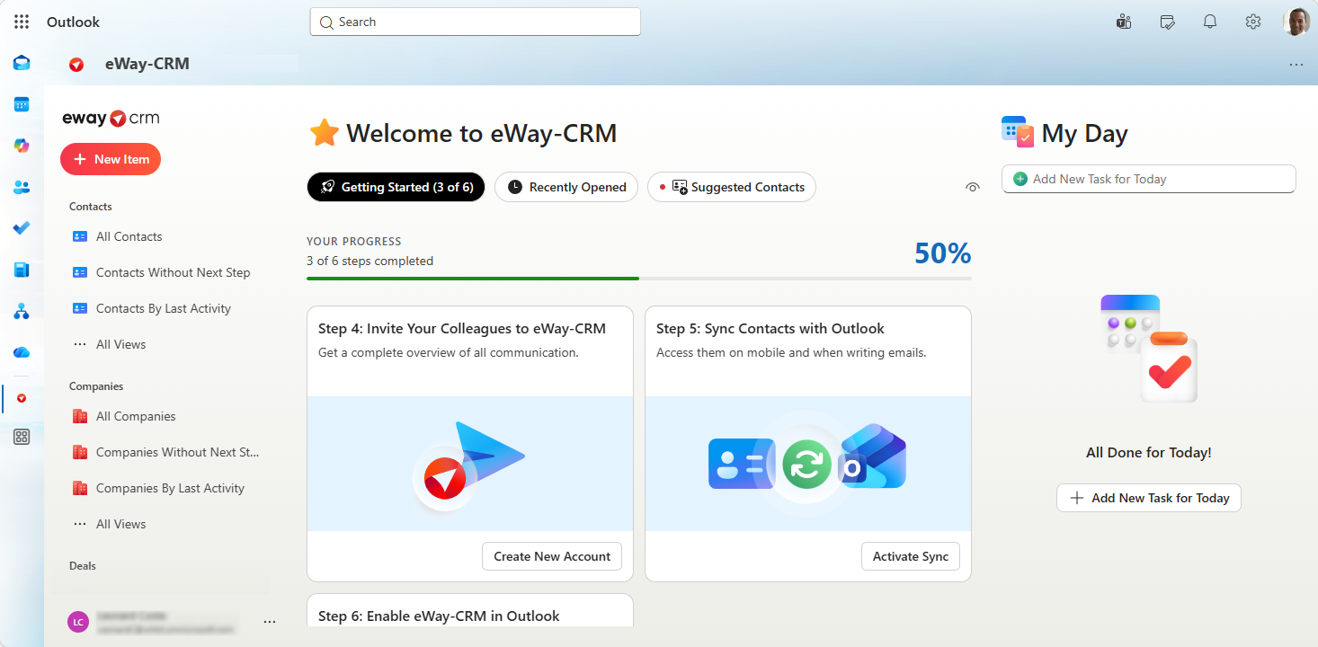Click the eway crm logo in the sidebar
Viewport: 1318px width, 647px height.
[111, 119]
